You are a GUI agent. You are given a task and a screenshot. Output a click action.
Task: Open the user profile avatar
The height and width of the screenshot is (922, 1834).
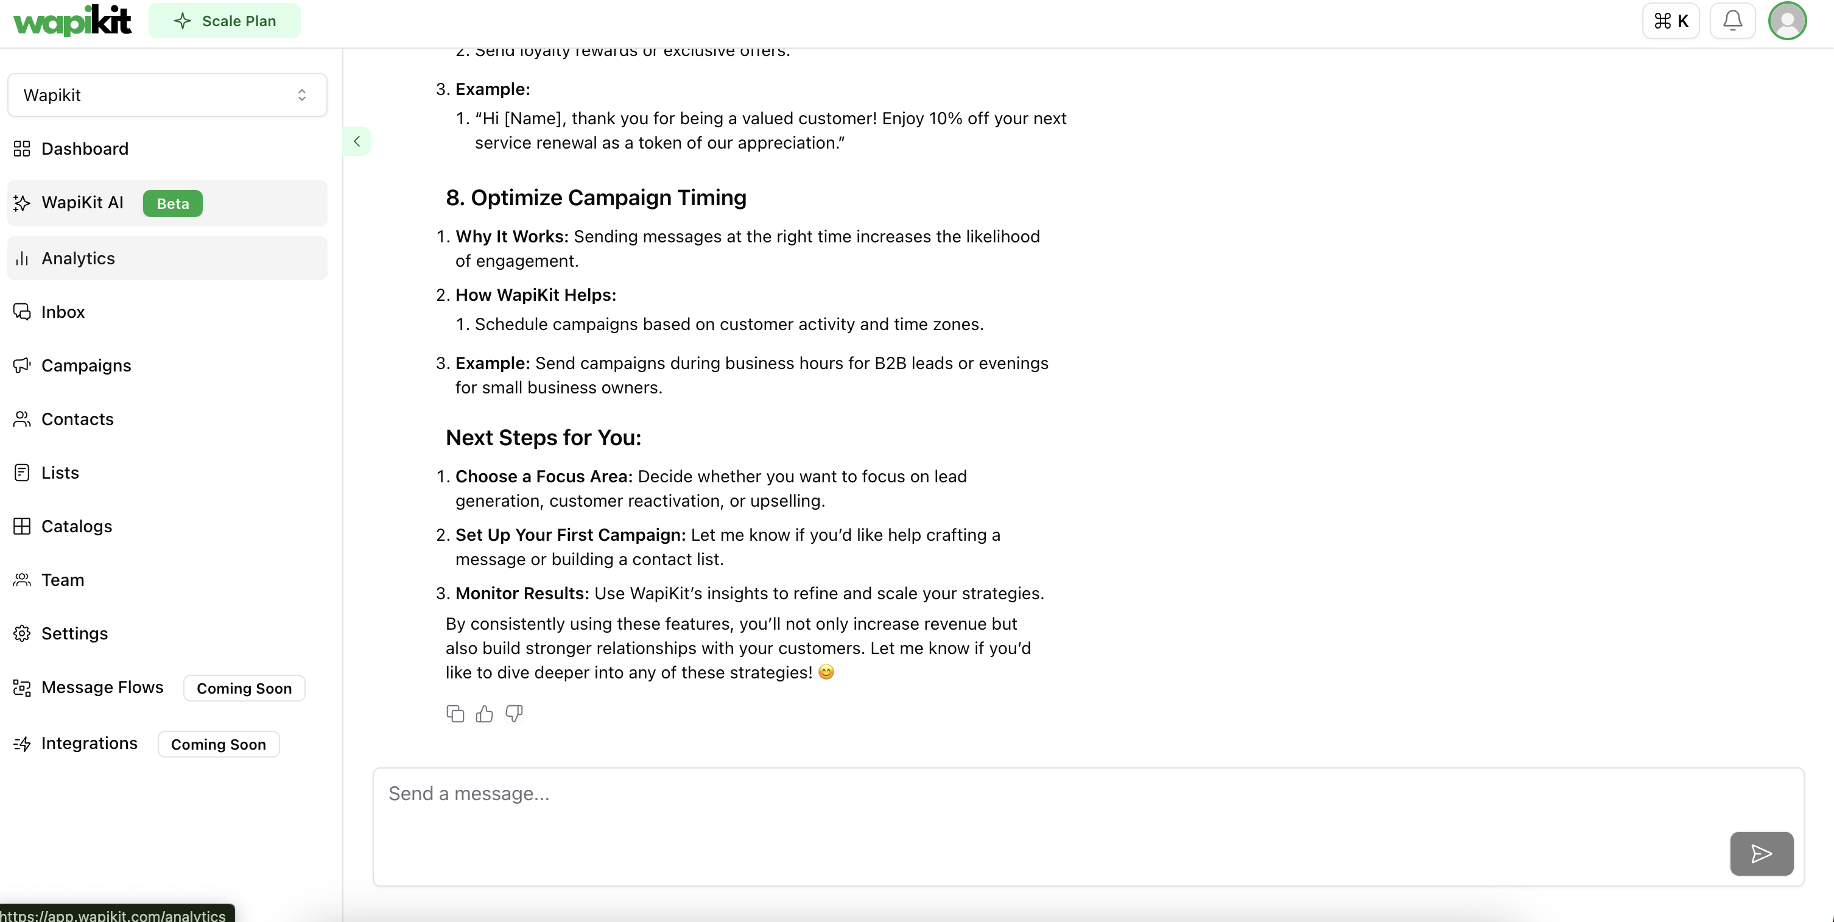[1787, 21]
